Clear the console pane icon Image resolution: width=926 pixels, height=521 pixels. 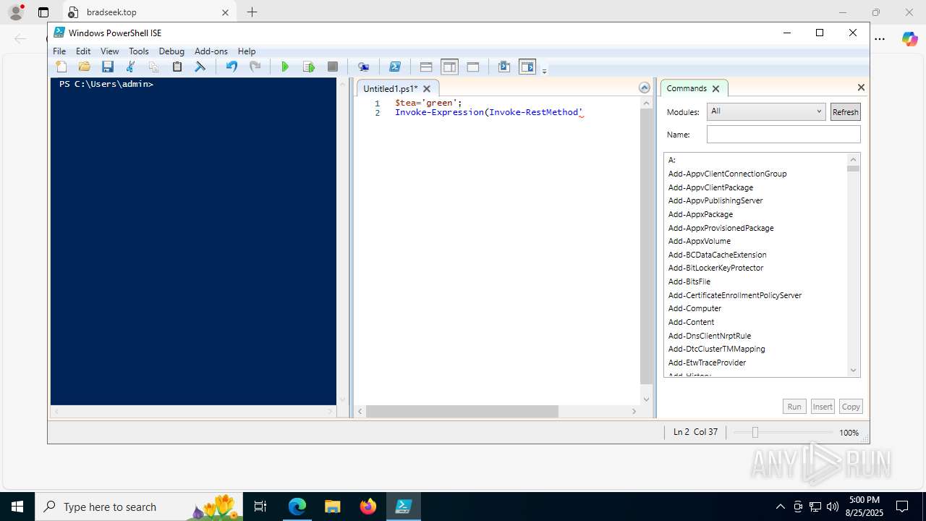click(x=200, y=67)
